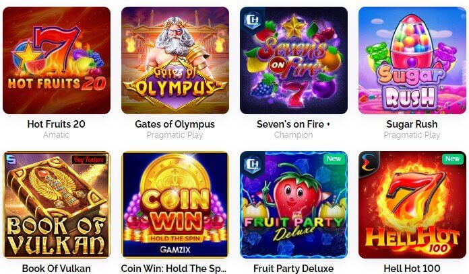This screenshot has width=469, height=274.
Task: Click the Champion provider label
Action: coord(293,135)
